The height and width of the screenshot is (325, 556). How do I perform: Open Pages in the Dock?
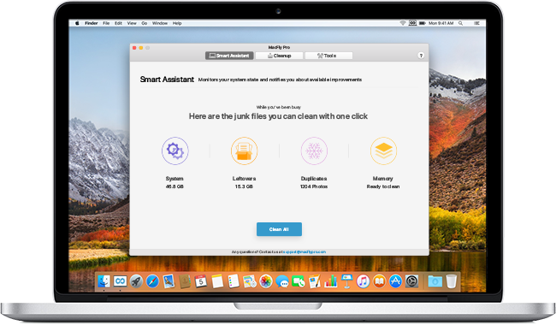click(315, 281)
